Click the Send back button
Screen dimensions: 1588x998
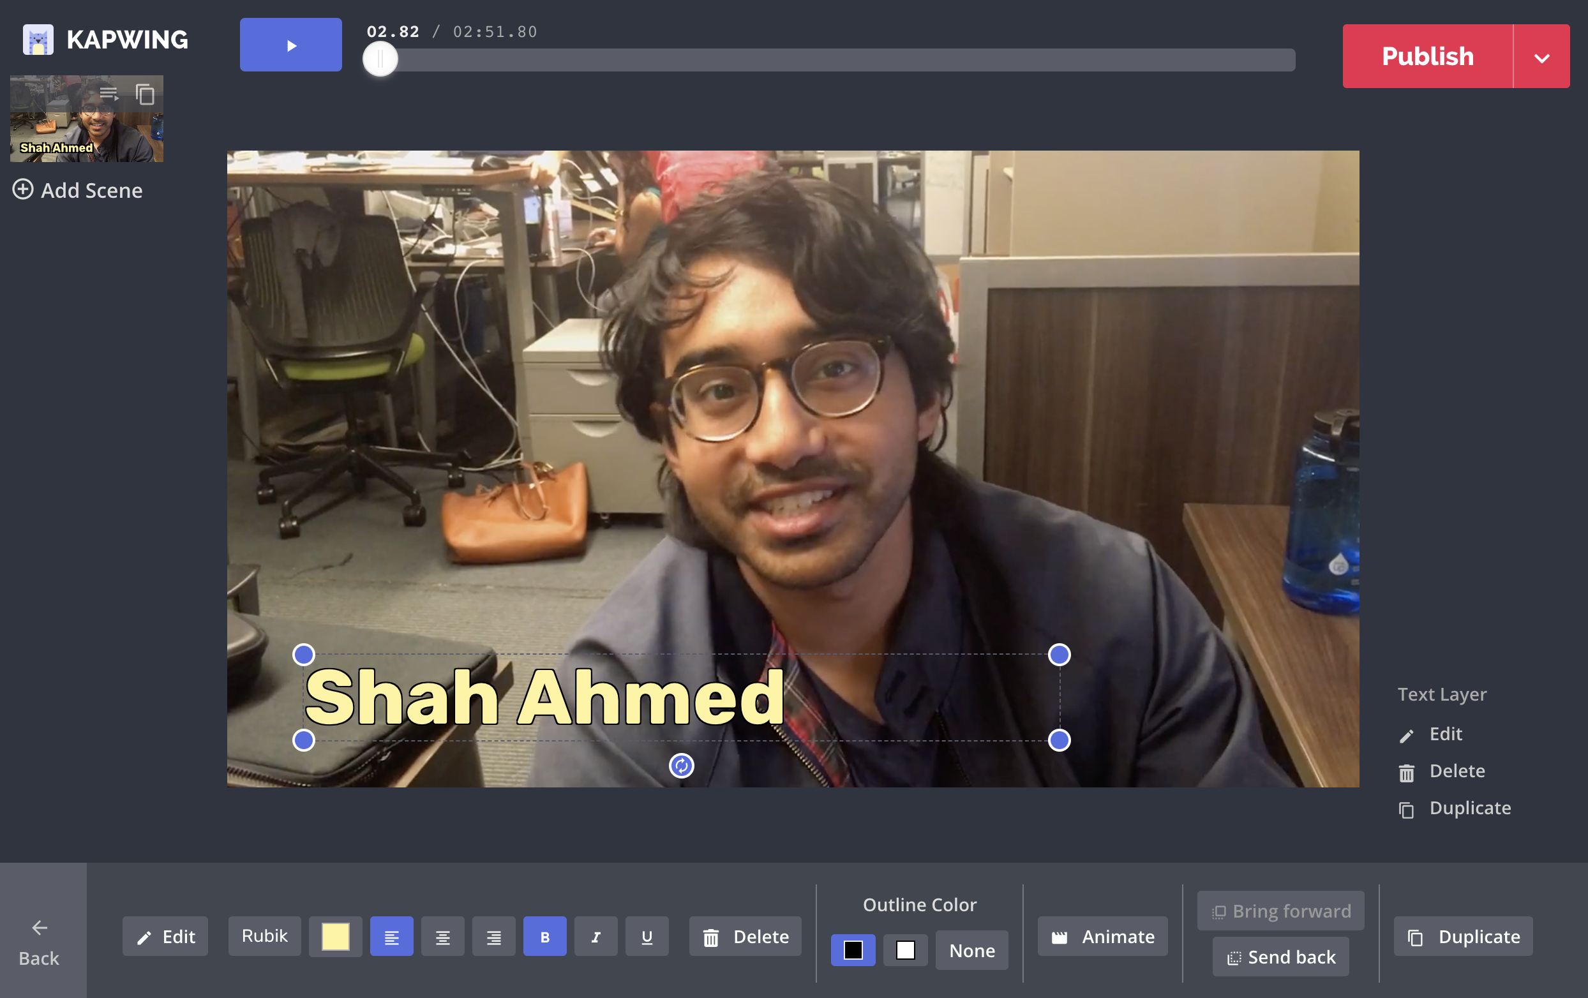pyautogui.click(x=1281, y=957)
